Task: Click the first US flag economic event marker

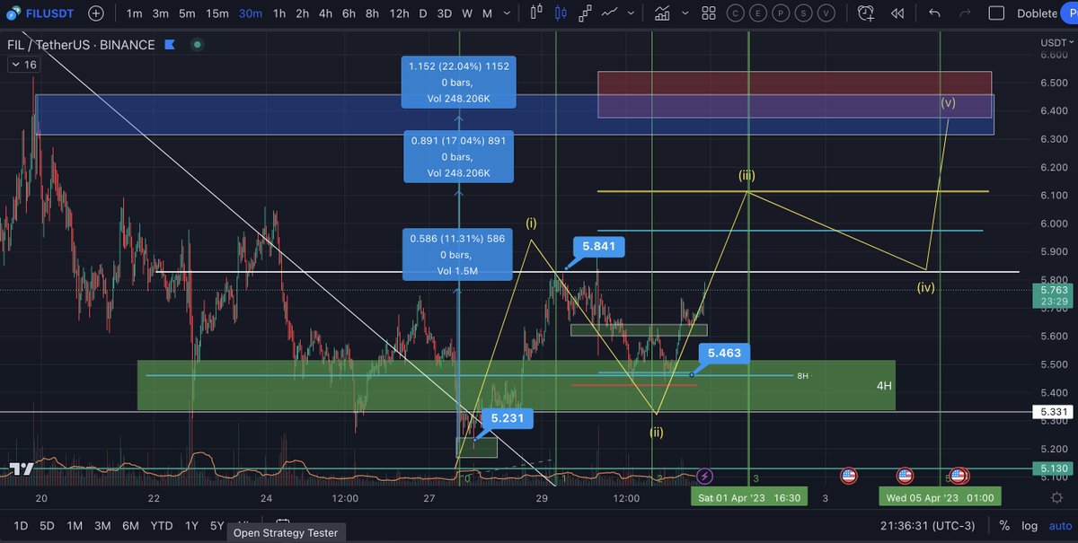Action: [x=848, y=476]
